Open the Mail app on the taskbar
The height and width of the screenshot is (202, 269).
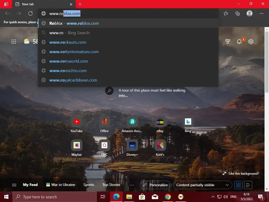[155, 197]
